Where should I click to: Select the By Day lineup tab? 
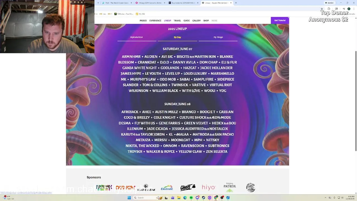[177, 37]
